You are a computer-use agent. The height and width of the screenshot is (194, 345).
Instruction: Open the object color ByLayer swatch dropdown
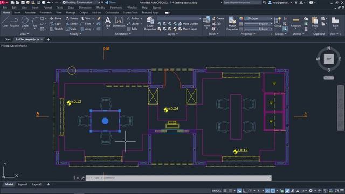coord(258,18)
